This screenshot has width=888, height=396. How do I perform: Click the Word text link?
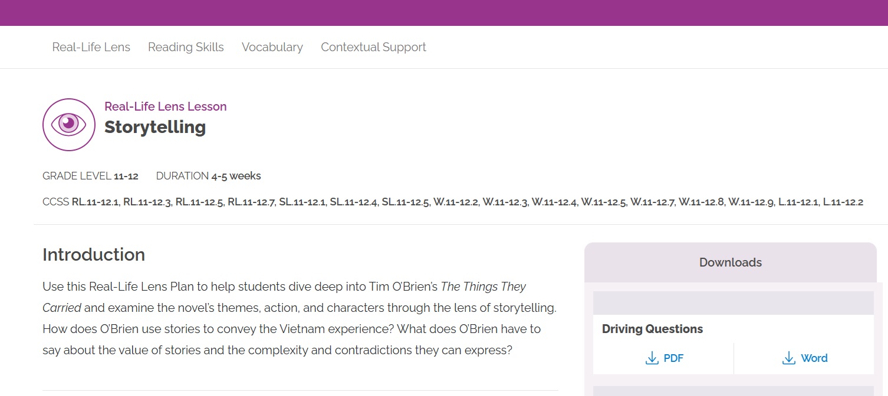point(814,358)
